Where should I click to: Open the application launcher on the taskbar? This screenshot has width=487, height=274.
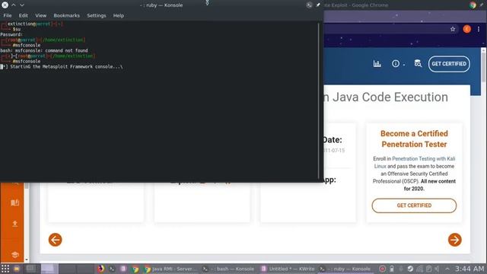pyautogui.click(x=5, y=269)
